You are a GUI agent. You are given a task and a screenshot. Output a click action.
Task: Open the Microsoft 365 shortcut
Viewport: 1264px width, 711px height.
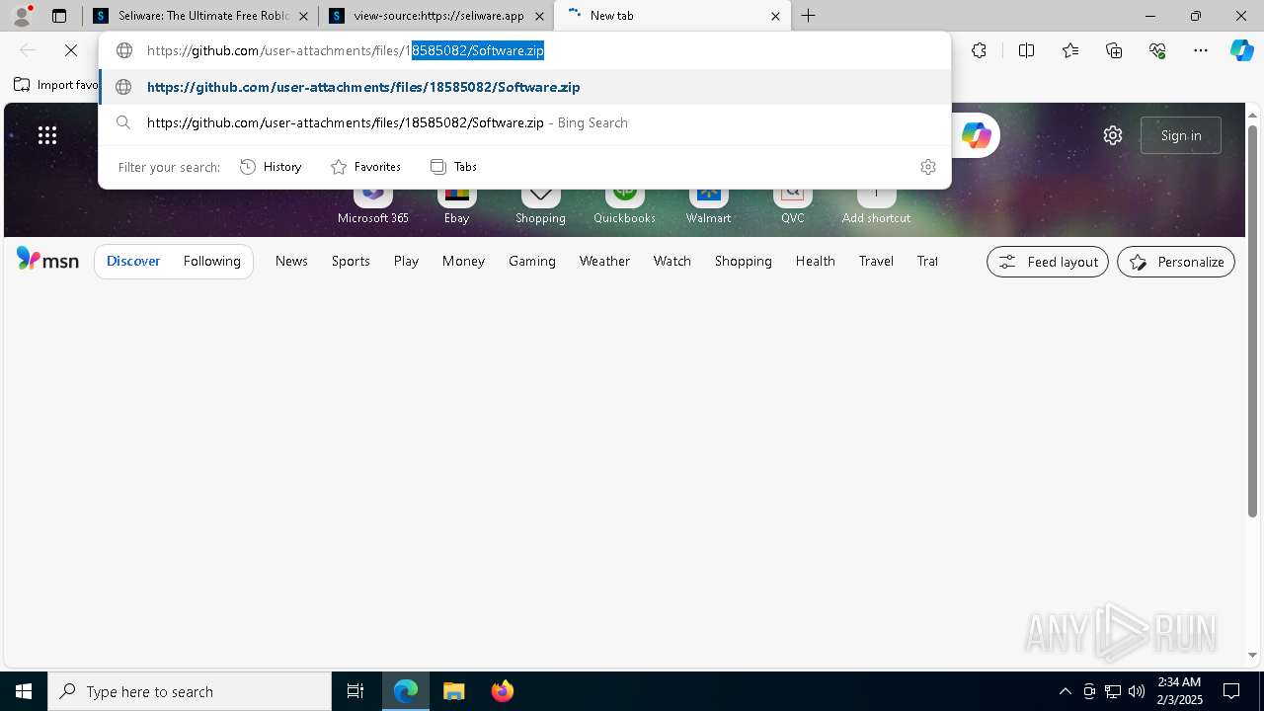373,204
